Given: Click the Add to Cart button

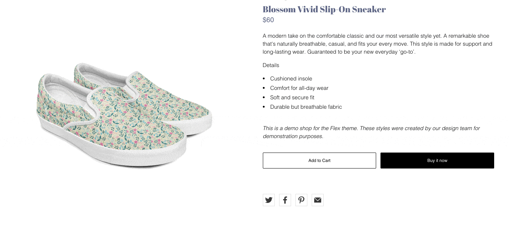Looking at the screenshot, I should tap(319, 161).
